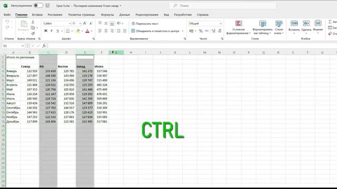Screen dimensions: 337x189
Task: Click the Paste (Вставить) clipboard icon
Action: pos(24,24)
